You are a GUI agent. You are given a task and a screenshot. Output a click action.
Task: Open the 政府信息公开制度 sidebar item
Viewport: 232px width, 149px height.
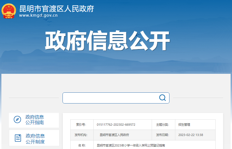click(35, 138)
